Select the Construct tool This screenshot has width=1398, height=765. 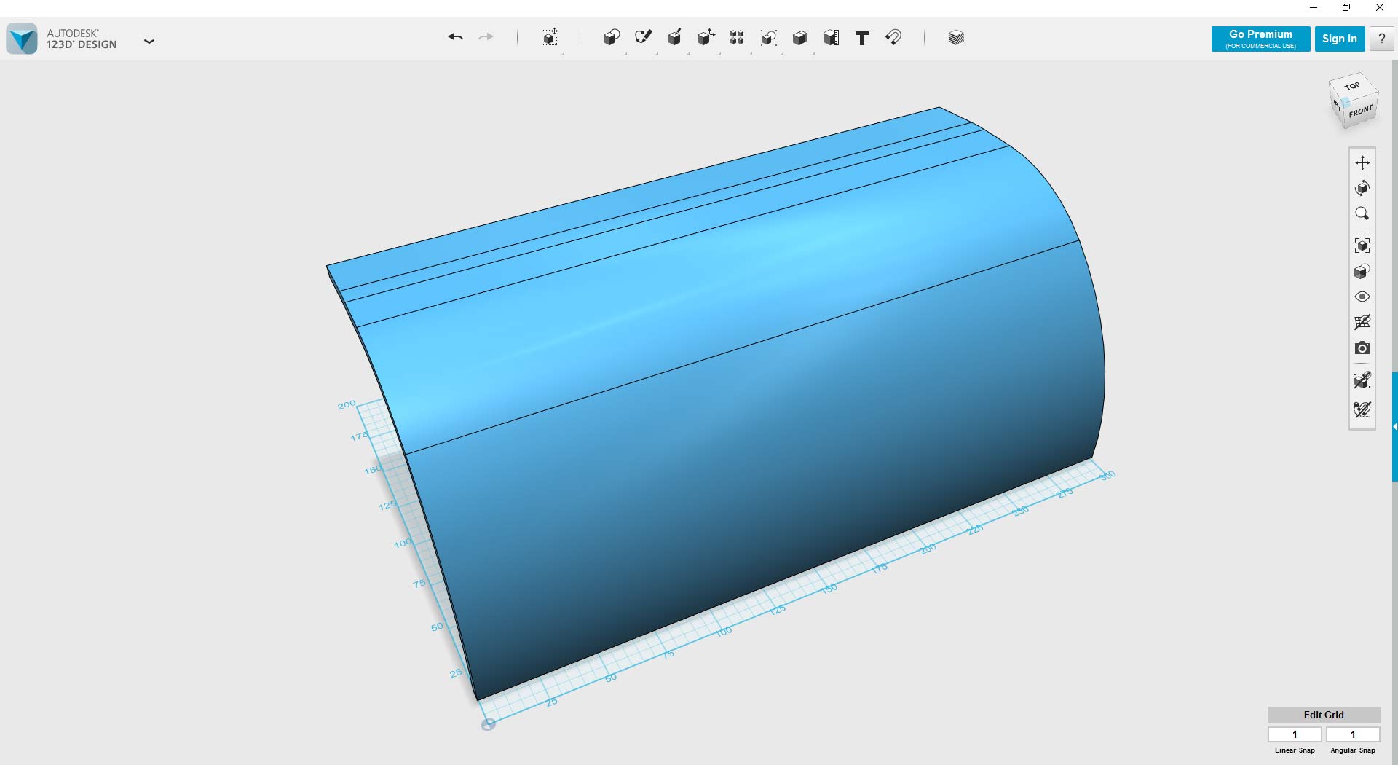pos(674,37)
